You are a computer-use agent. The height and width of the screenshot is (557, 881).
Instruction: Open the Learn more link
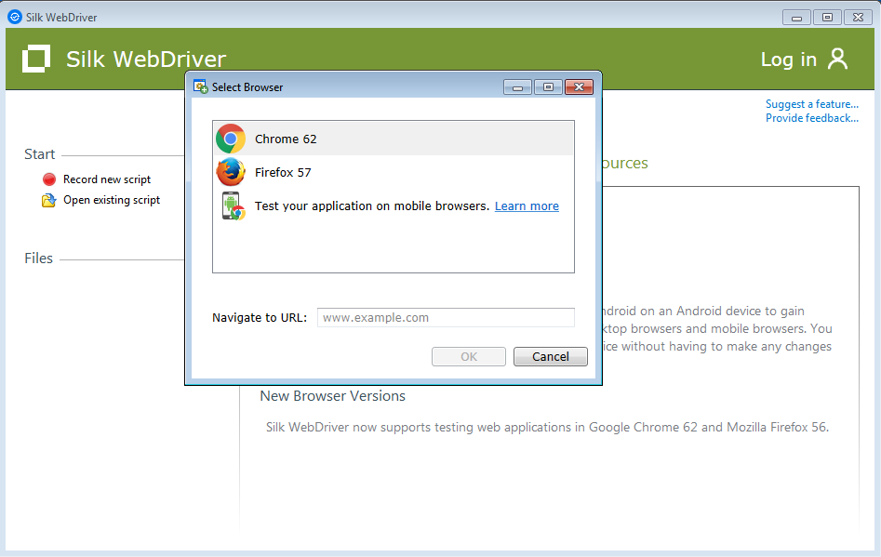[x=527, y=206]
